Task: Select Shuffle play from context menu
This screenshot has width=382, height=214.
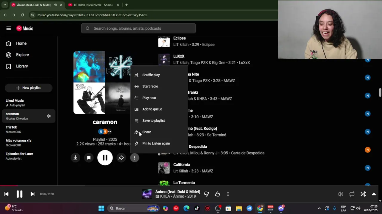Action: point(159,75)
